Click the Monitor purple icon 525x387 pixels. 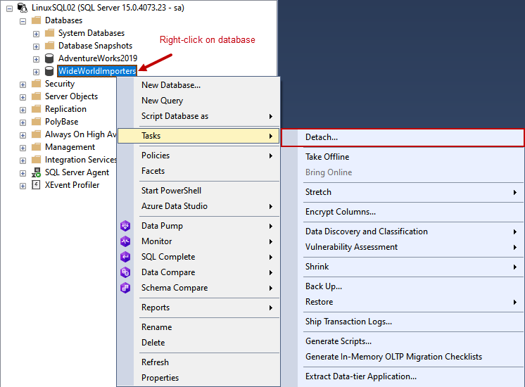pyautogui.click(x=125, y=241)
